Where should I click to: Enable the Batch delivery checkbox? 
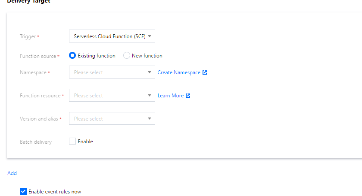point(72,142)
